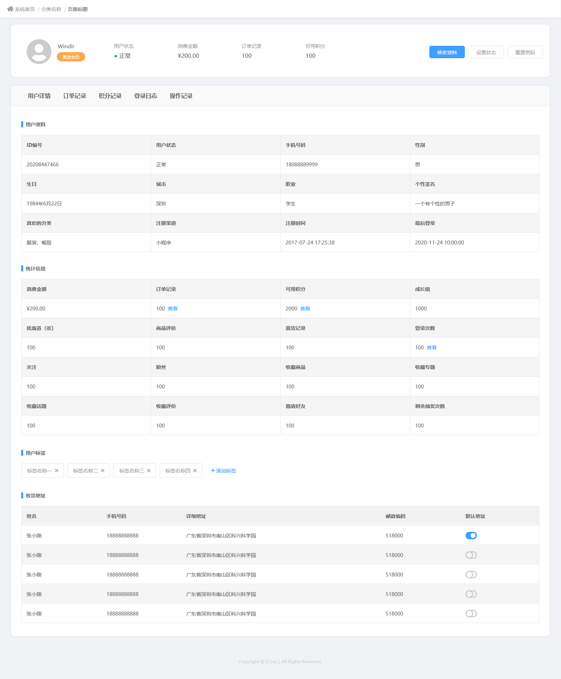
Task: Click the 默认地址 column header
Action: 475,516
